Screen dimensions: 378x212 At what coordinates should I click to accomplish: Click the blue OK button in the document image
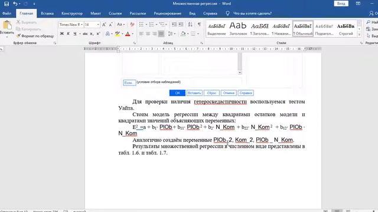(x=177, y=93)
